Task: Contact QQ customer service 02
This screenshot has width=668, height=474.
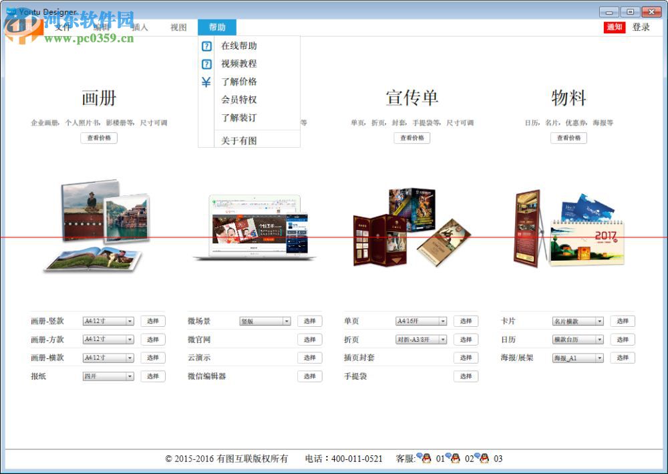Action: (x=454, y=459)
